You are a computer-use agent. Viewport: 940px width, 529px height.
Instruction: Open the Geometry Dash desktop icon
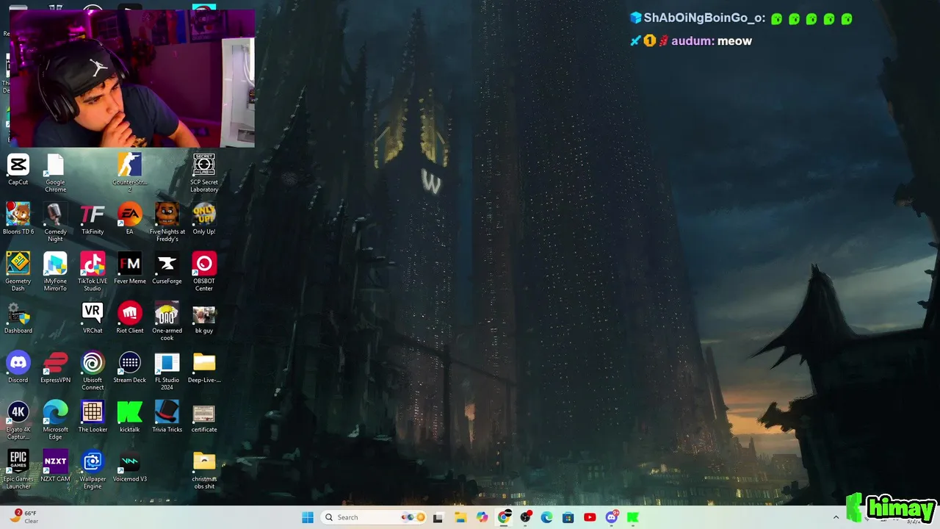coord(18,272)
